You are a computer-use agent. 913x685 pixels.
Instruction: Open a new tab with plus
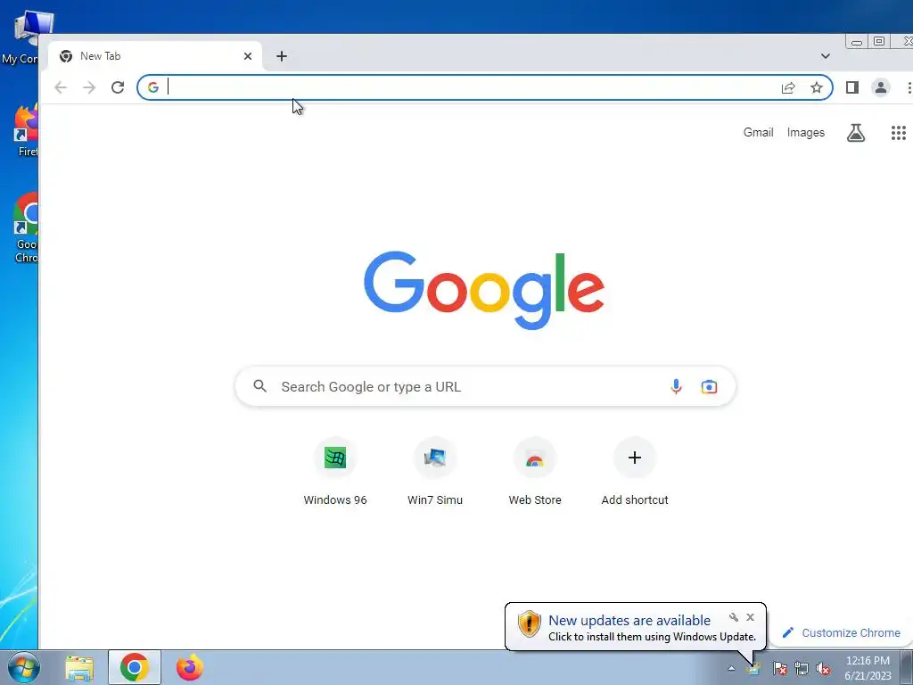coord(281,56)
